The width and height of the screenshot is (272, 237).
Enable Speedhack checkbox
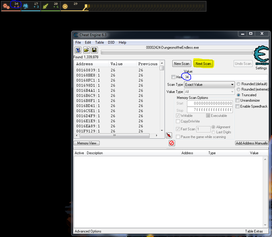pyautogui.click(x=238, y=106)
